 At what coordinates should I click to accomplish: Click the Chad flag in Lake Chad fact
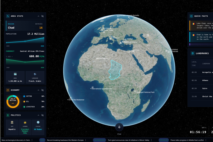click(x=193, y=24)
